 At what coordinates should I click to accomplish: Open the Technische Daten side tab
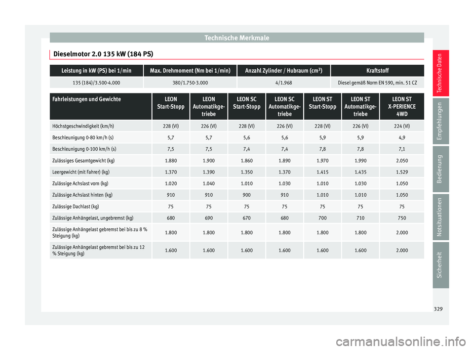click(440, 73)
